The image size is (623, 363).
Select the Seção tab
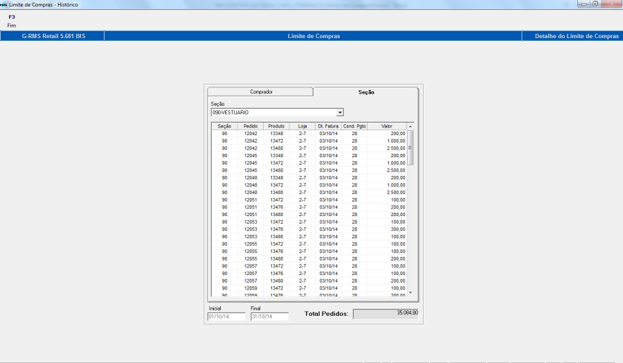click(366, 92)
